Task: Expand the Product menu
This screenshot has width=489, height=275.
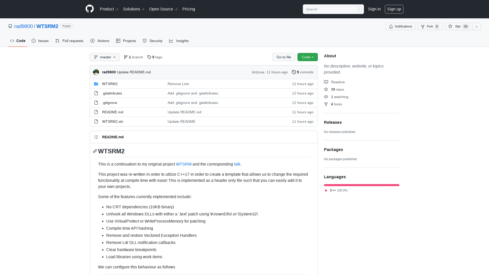Action: [x=109, y=9]
